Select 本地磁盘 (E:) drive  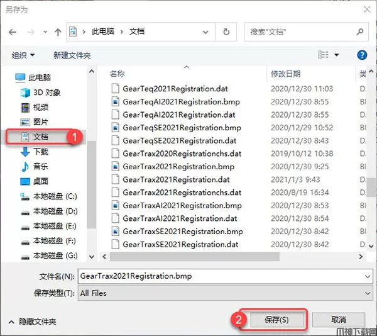click(49, 226)
